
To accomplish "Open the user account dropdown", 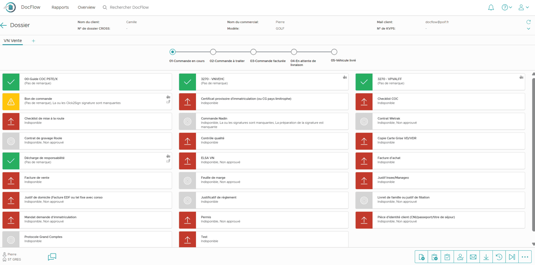I will click(523, 7).
